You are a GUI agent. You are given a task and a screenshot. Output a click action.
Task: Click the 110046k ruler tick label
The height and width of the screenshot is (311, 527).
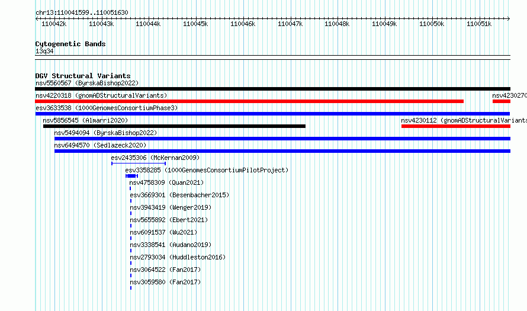pyautogui.click(x=243, y=24)
